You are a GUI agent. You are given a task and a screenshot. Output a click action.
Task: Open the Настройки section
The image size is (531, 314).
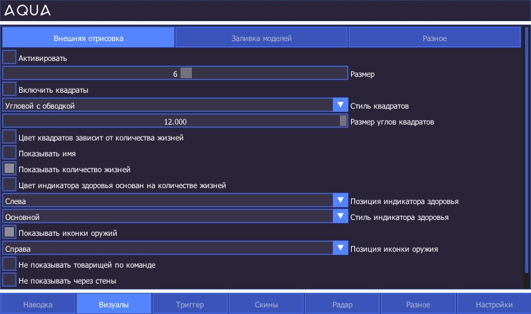pos(494,304)
